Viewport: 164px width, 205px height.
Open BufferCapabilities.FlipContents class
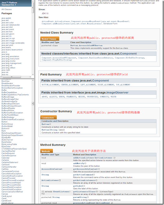(x=15, y=95)
